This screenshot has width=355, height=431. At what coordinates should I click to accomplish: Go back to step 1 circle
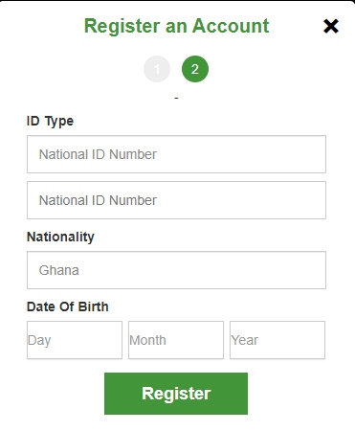click(157, 69)
